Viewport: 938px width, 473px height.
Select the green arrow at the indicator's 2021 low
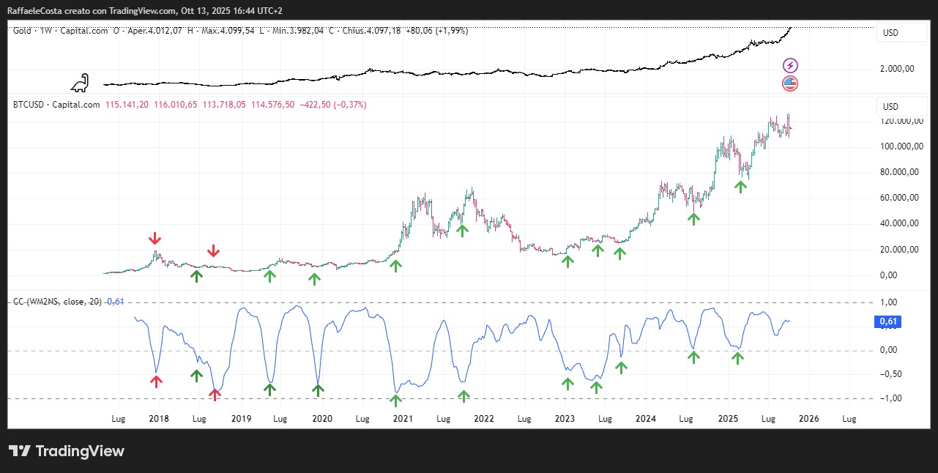click(396, 400)
